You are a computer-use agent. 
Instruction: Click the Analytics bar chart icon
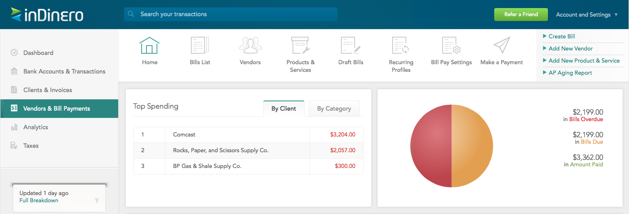point(14,127)
